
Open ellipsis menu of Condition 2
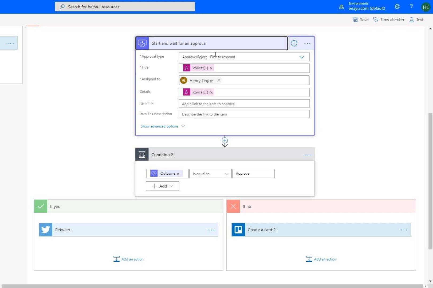click(x=308, y=155)
